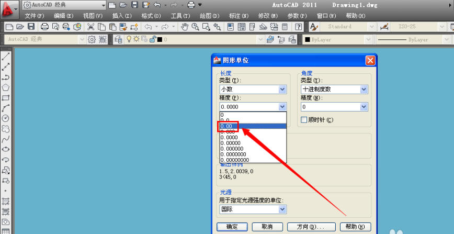The width and height of the screenshot is (454, 234).
Task: Click the 确定 button
Action: click(x=232, y=227)
